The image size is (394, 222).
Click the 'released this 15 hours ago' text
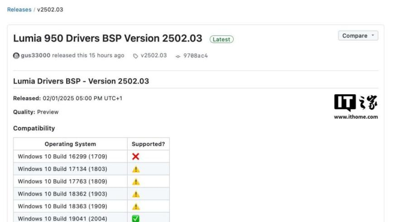88,55
